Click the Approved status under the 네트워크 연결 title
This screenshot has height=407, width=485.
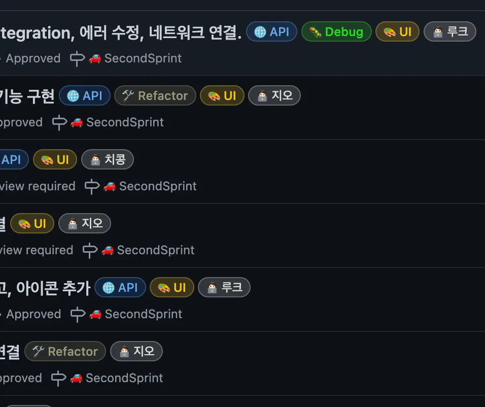tap(33, 58)
